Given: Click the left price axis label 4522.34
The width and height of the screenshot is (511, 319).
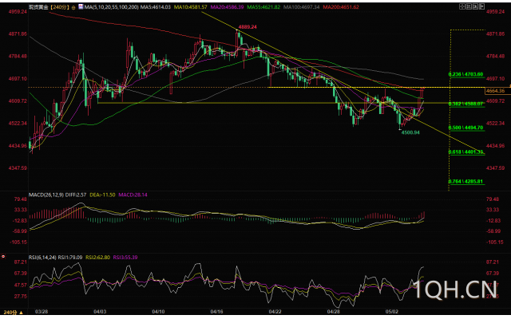Looking at the screenshot, I should [x=18, y=124].
